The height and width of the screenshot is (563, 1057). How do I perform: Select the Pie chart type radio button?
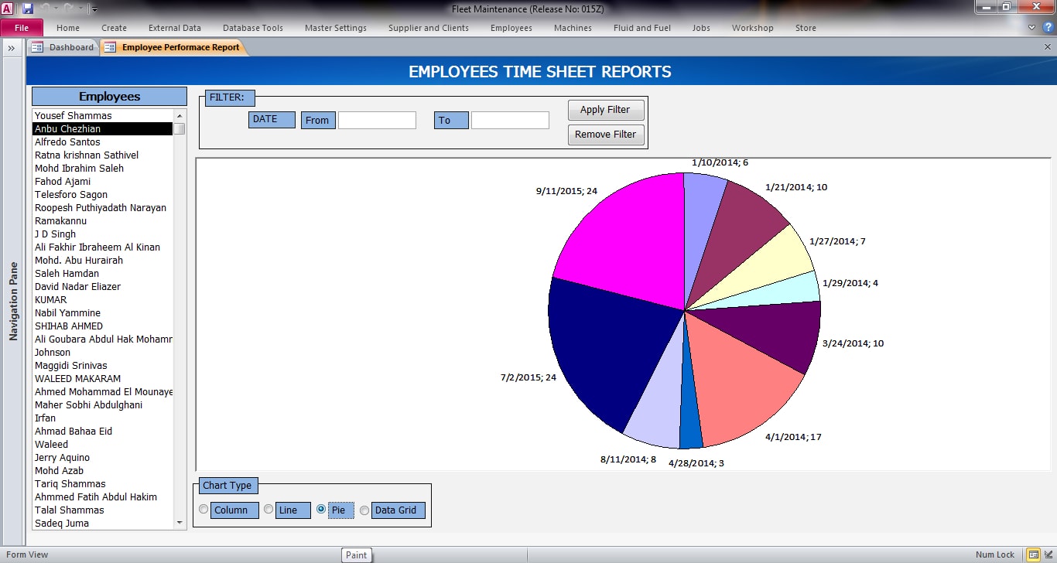pyautogui.click(x=321, y=510)
